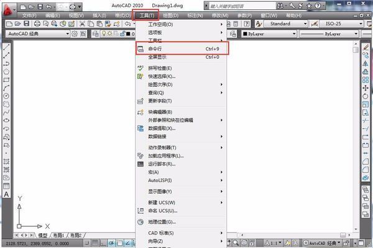The width and height of the screenshot is (373, 248).
Task: Select the Circle draw tool
Action: [6, 96]
